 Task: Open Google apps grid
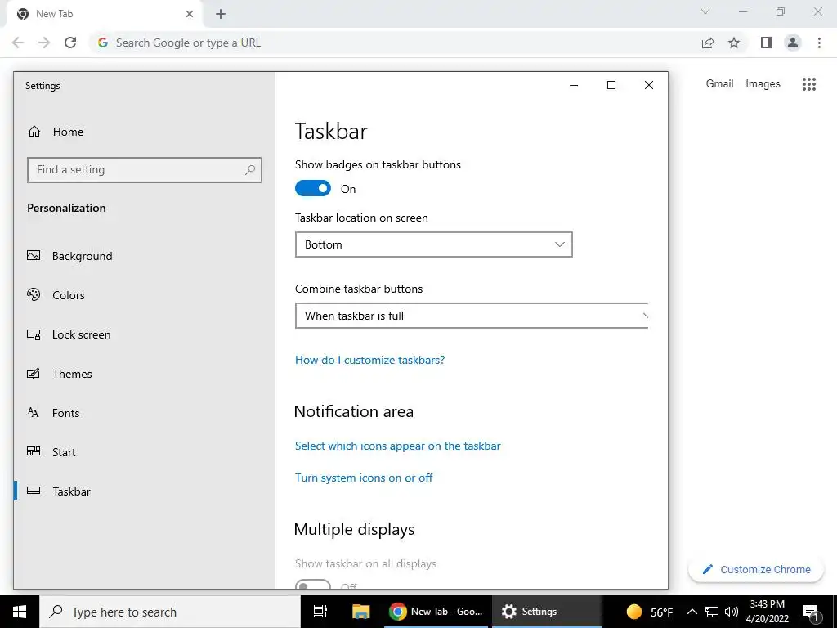pyautogui.click(x=809, y=84)
